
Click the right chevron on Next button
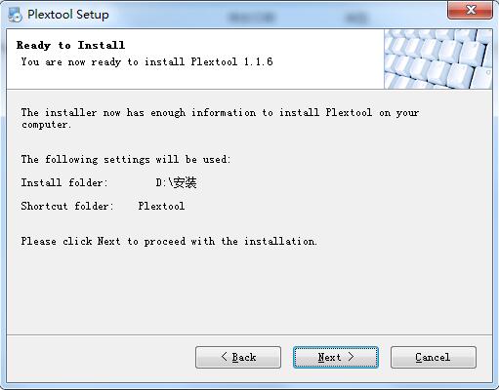click(x=351, y=357)
